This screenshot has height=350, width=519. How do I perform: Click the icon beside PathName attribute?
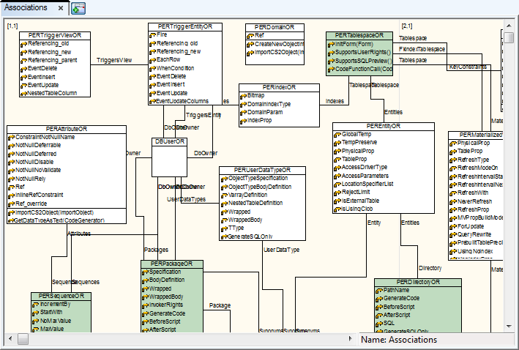[378, 291]
